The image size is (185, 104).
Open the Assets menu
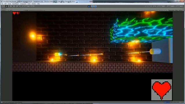[x=9, y=4]
